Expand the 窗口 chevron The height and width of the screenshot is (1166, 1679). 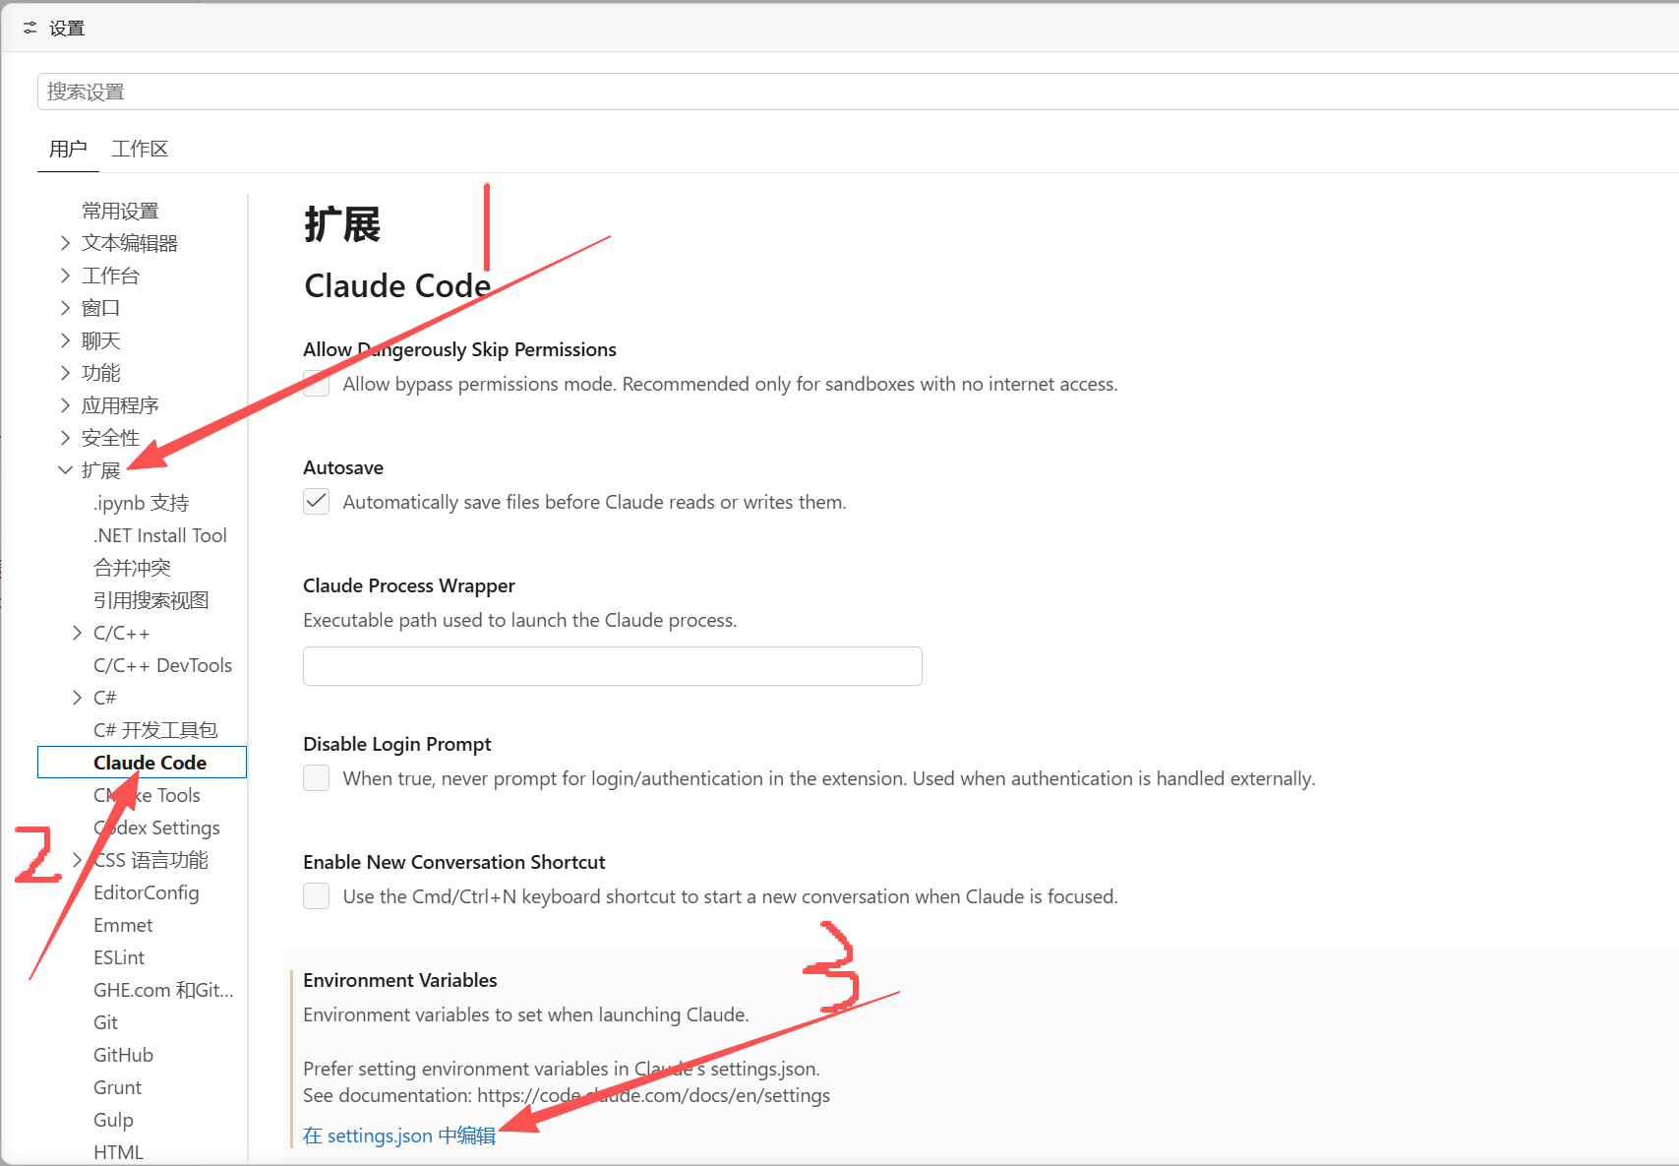[65, 308]
